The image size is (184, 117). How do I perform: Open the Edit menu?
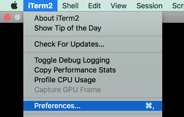tap(95, 6)
